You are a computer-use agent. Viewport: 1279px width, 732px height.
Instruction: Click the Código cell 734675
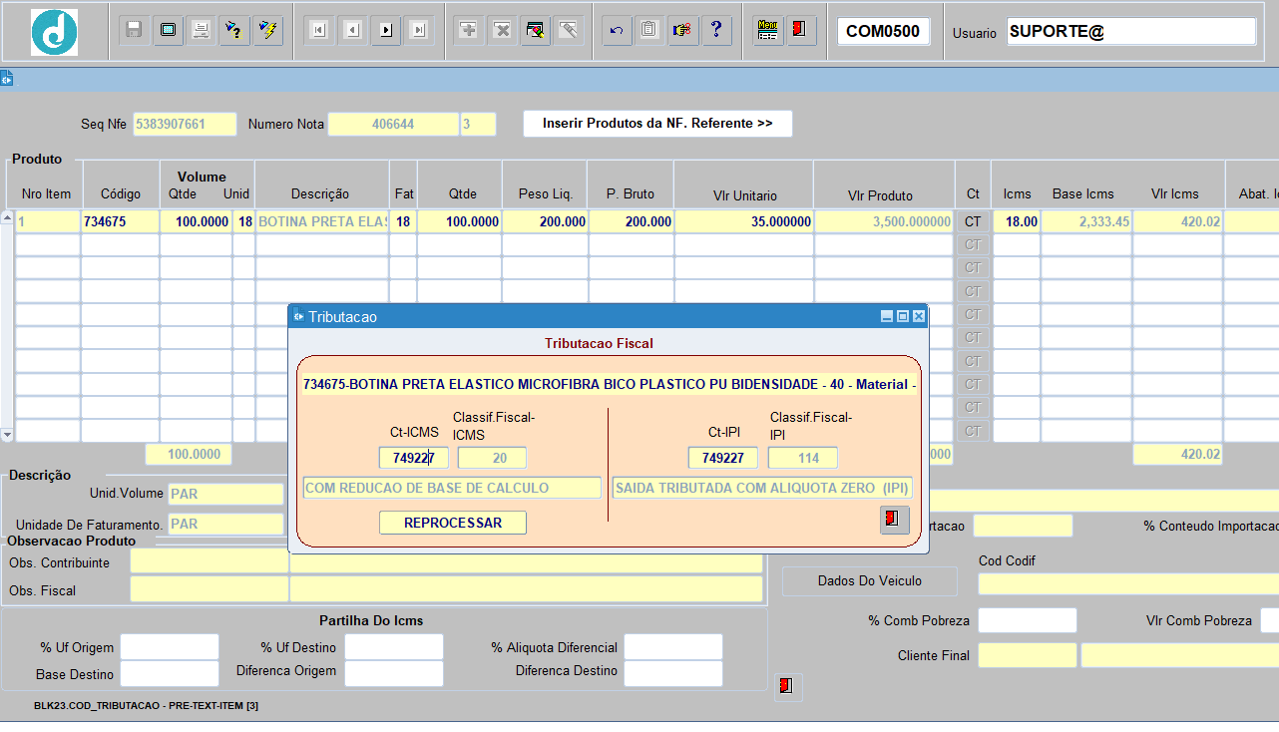tap(120, 221)
